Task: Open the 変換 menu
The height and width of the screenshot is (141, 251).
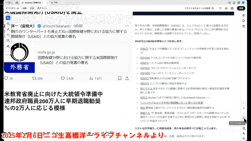Action: (32, 8)
